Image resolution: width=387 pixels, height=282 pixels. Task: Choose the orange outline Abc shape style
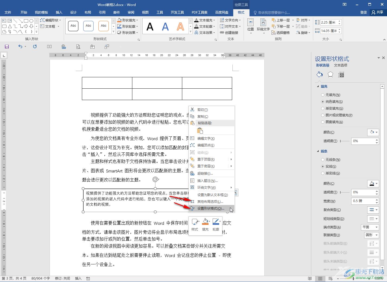tap(104, 26)
